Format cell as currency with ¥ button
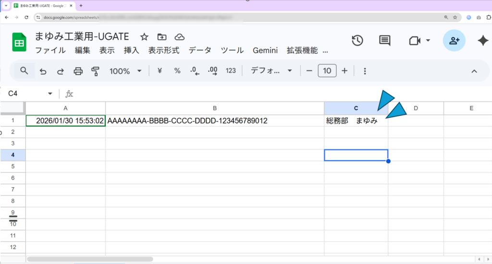Screen dimensions: 492x264 pyautogui.click(x=160, y=71)
